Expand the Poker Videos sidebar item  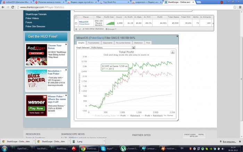(47, 18)
